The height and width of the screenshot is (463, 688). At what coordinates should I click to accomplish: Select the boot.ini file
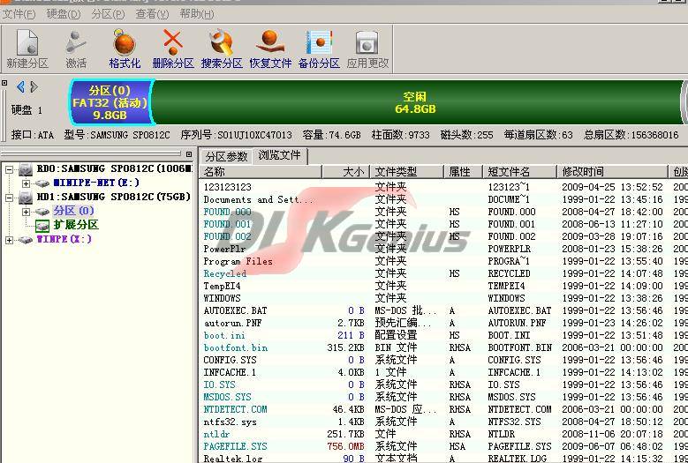(224, 335)
